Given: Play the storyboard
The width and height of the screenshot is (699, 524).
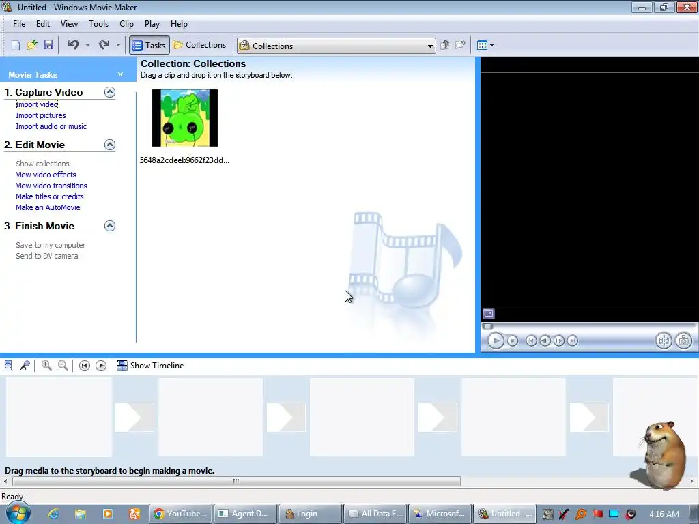Looking at the screenshot, I should (101, 366).
